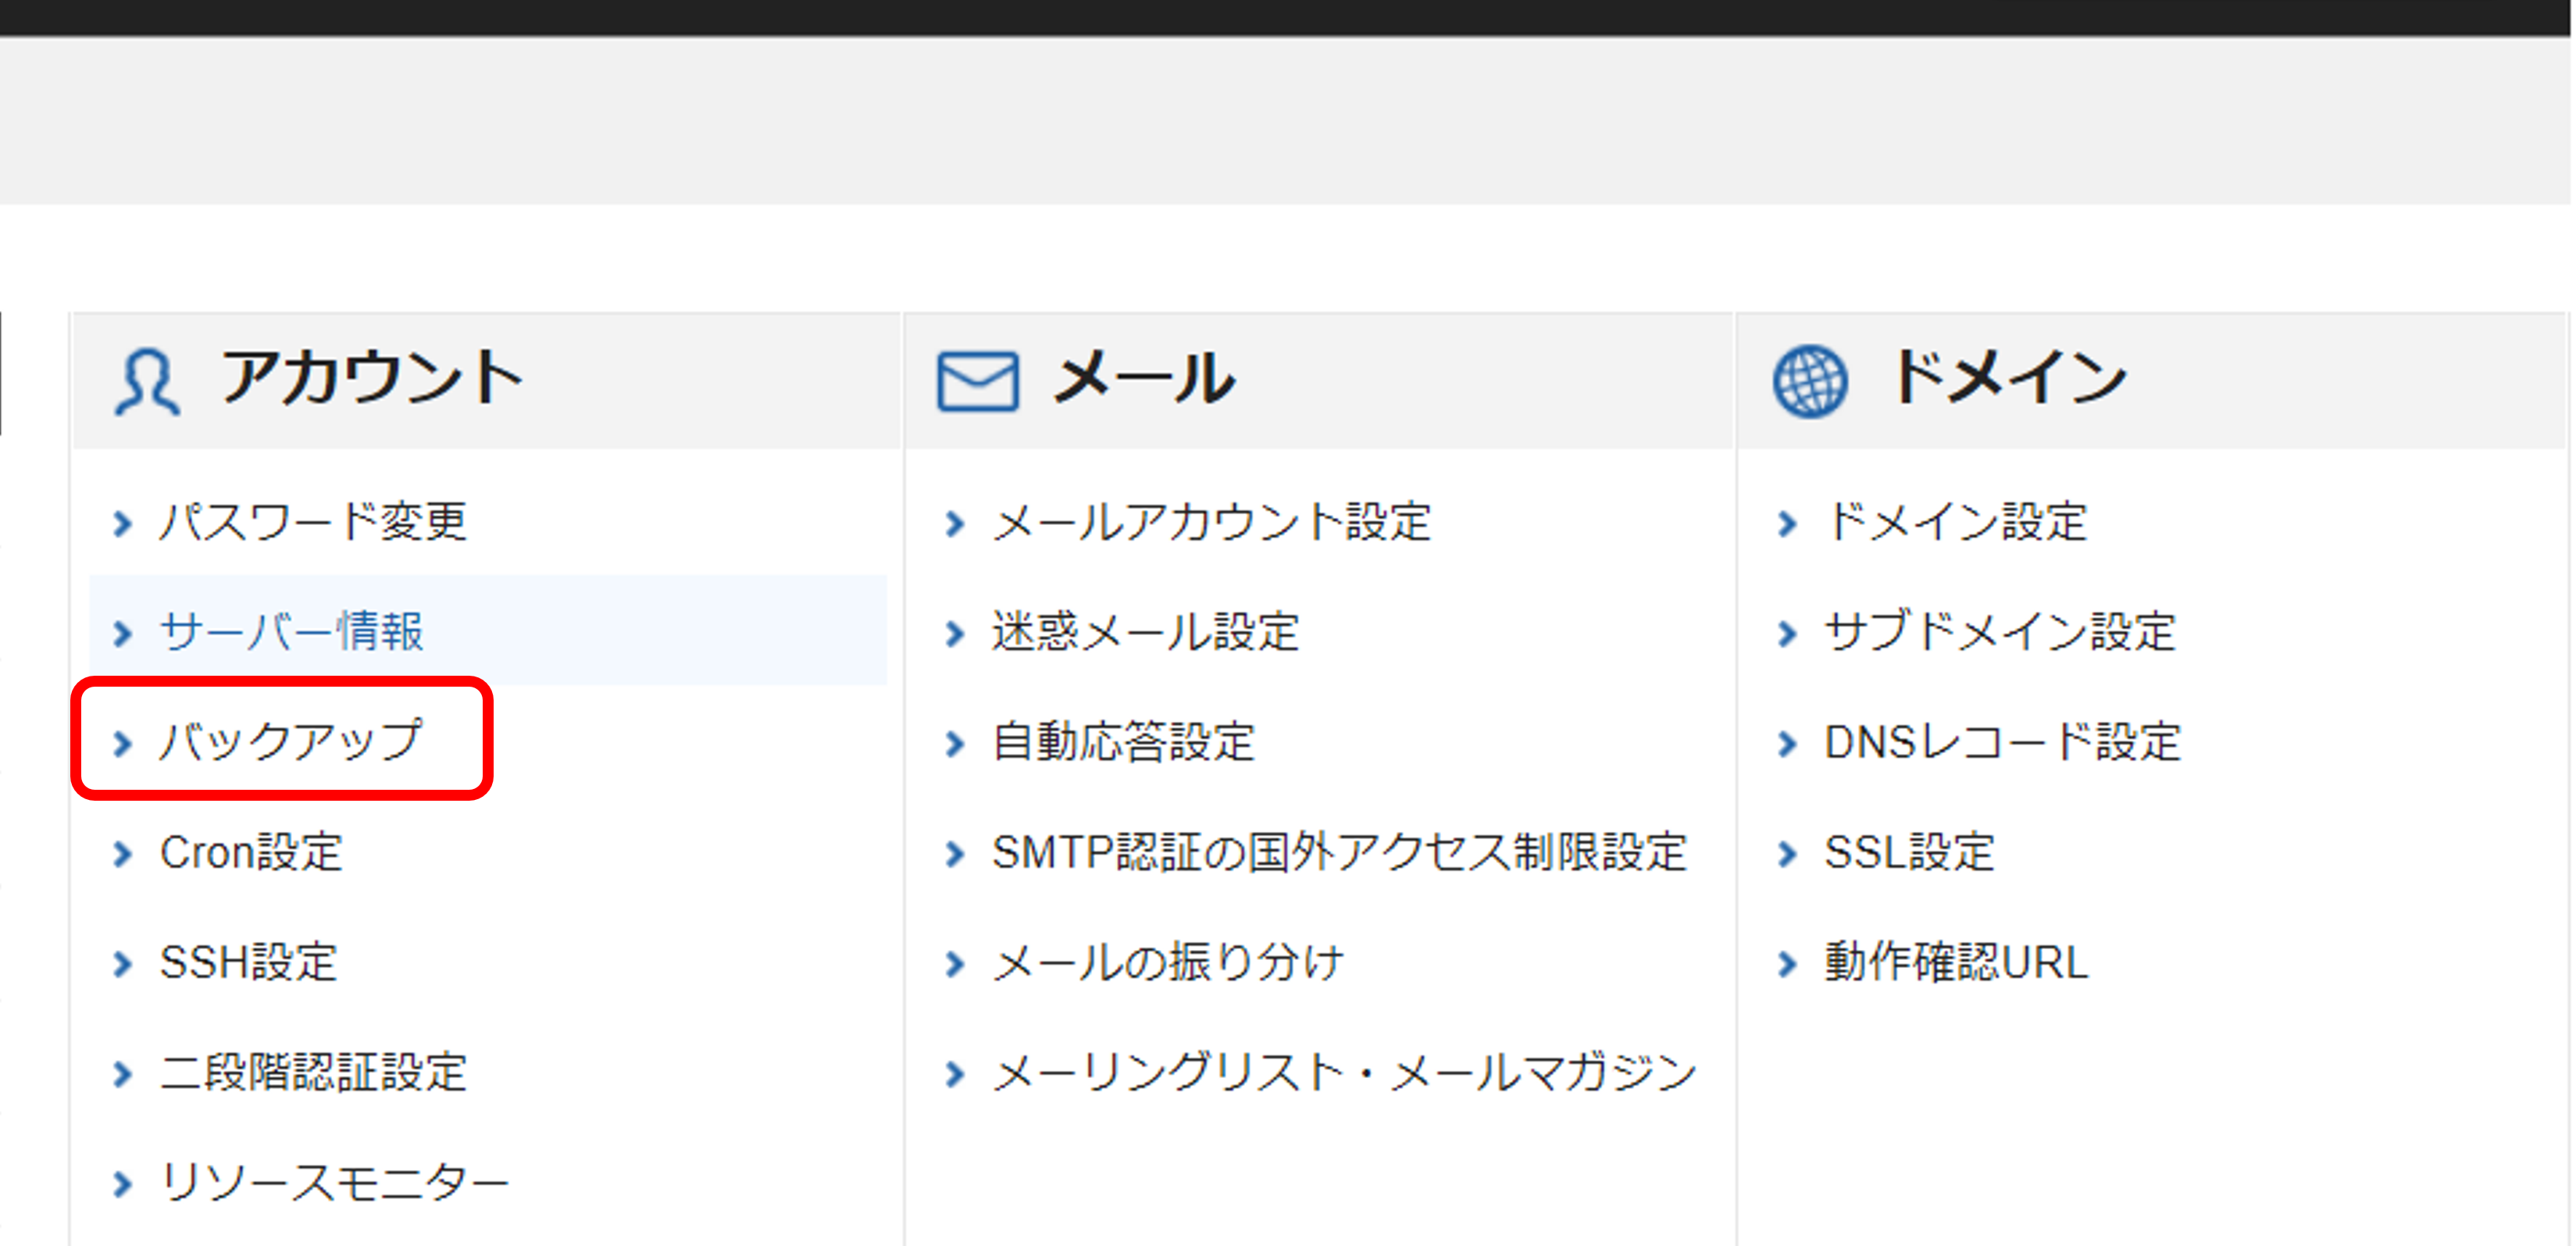
Task: Click the chevron beside メーリングリスト・メールマガジン
Action: 954,1074
